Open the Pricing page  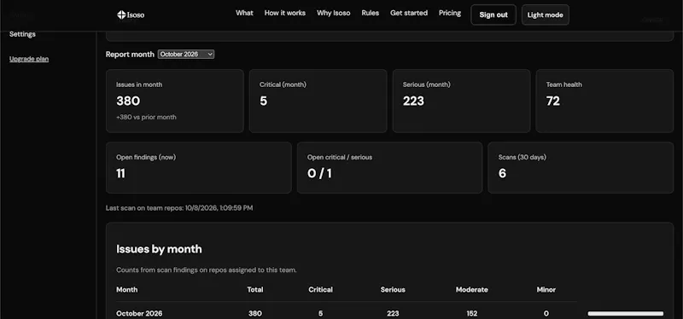[x=450, y=13]
